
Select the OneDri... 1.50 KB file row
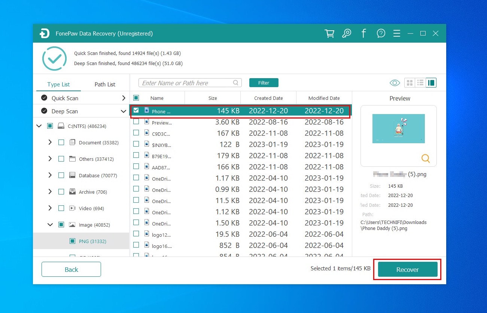[241, 223]
